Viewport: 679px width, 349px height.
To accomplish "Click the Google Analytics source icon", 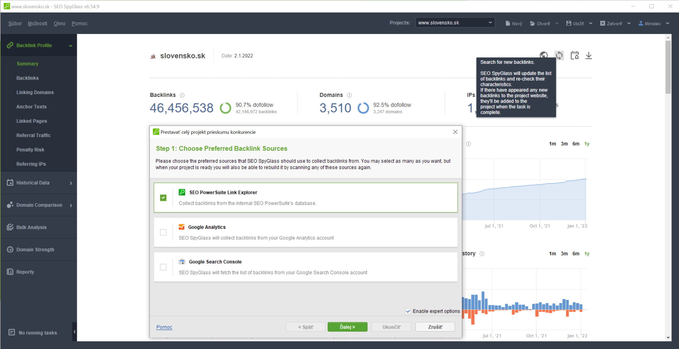I will pos(182,227).
